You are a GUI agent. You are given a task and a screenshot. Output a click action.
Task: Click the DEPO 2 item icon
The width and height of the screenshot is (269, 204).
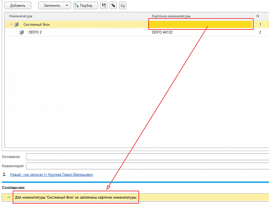22,32
